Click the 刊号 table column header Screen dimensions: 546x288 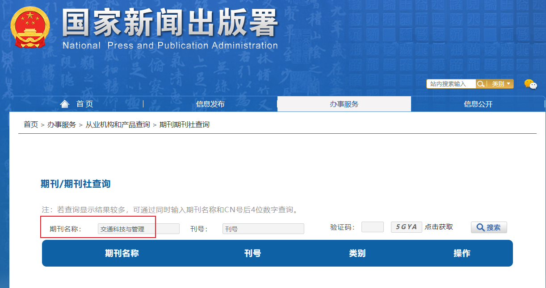[252, 253]
